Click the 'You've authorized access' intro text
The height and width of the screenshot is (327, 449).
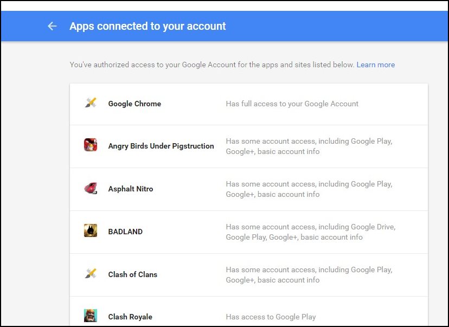(212, 65)
